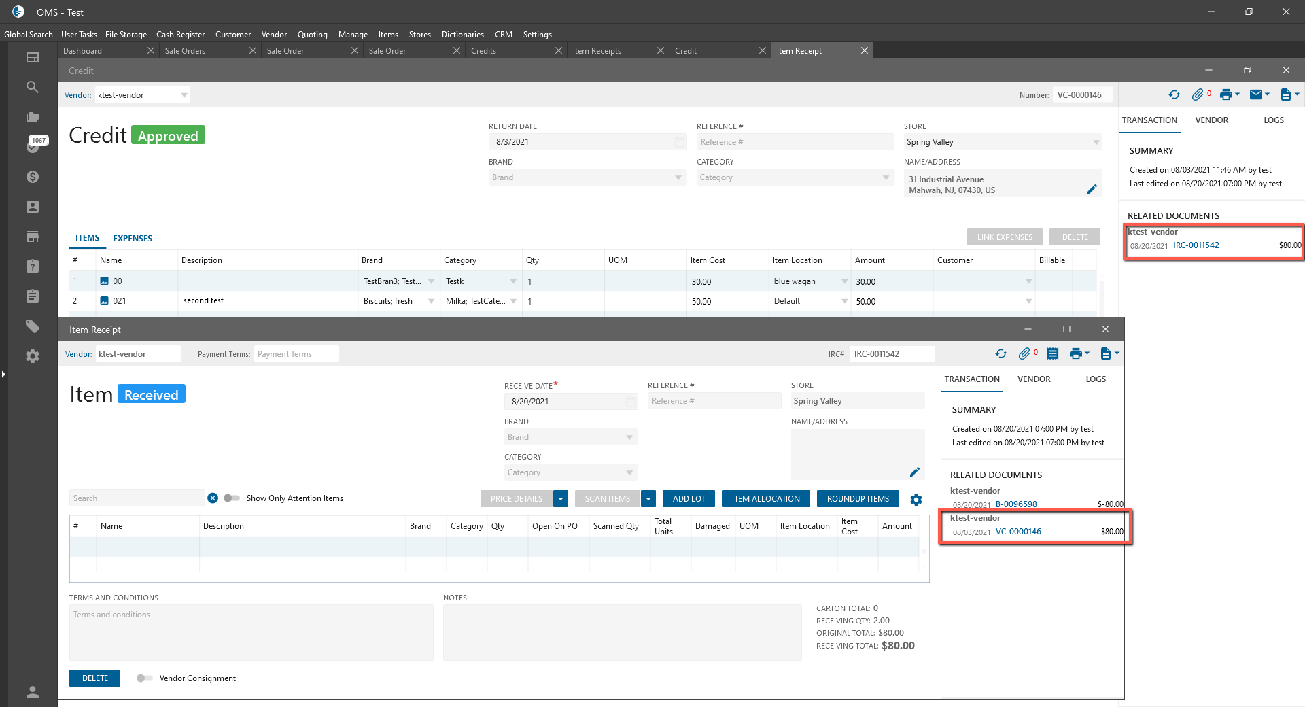
Task: Click the Item Allocation button
Action: point(765,499)
